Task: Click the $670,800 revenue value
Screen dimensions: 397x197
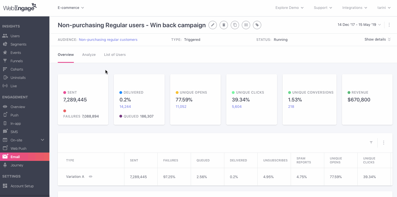Action: click(x=359, y=100)
